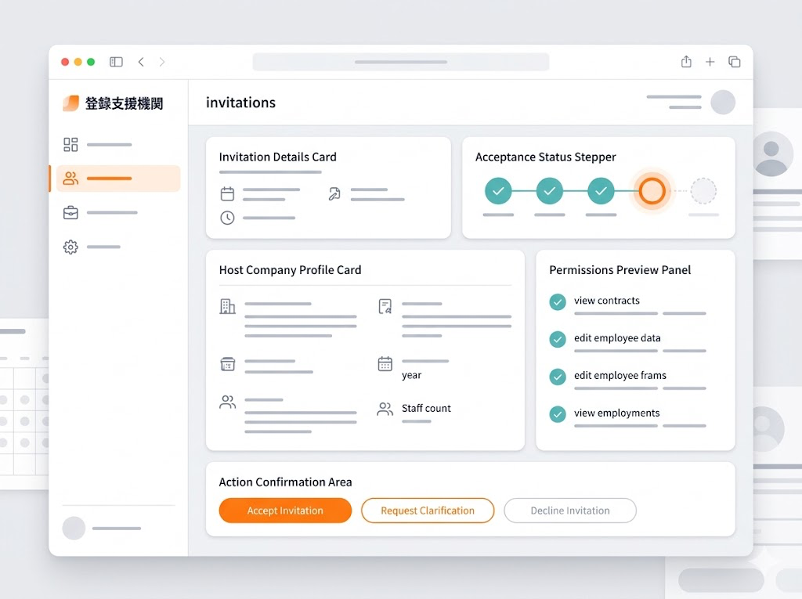Image resolution: width=802 pixels, height=599 pixels.
Task: Open the dashboard grid sidebar item
Action: pos(70,145)
